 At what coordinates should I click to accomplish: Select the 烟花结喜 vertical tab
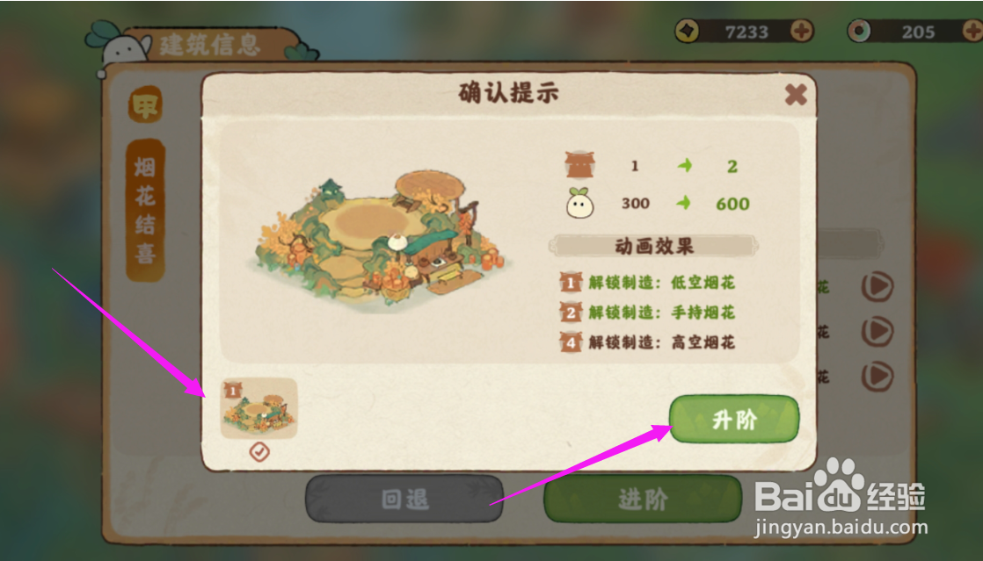click(x=145, y=210)
